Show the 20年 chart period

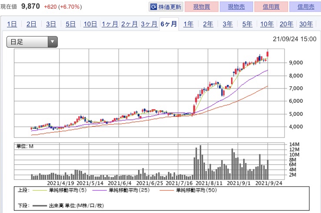[x=286, y=24]
